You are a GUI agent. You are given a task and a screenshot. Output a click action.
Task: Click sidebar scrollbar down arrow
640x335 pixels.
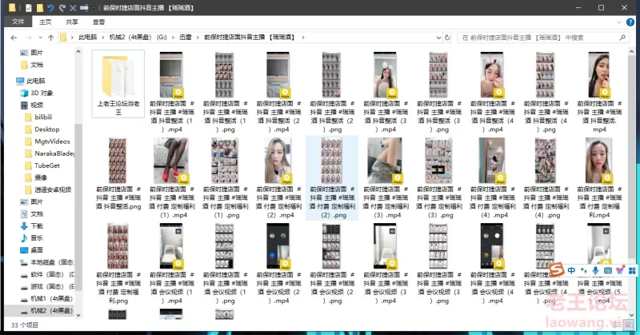(x=78, y=315)
